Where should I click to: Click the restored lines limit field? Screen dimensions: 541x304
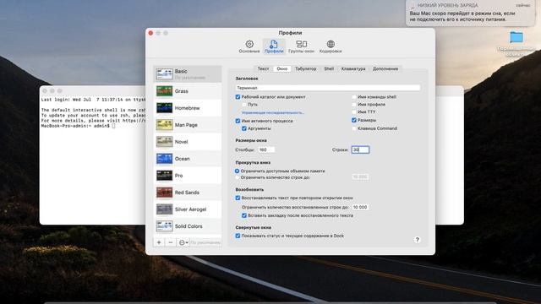[360, 207]
